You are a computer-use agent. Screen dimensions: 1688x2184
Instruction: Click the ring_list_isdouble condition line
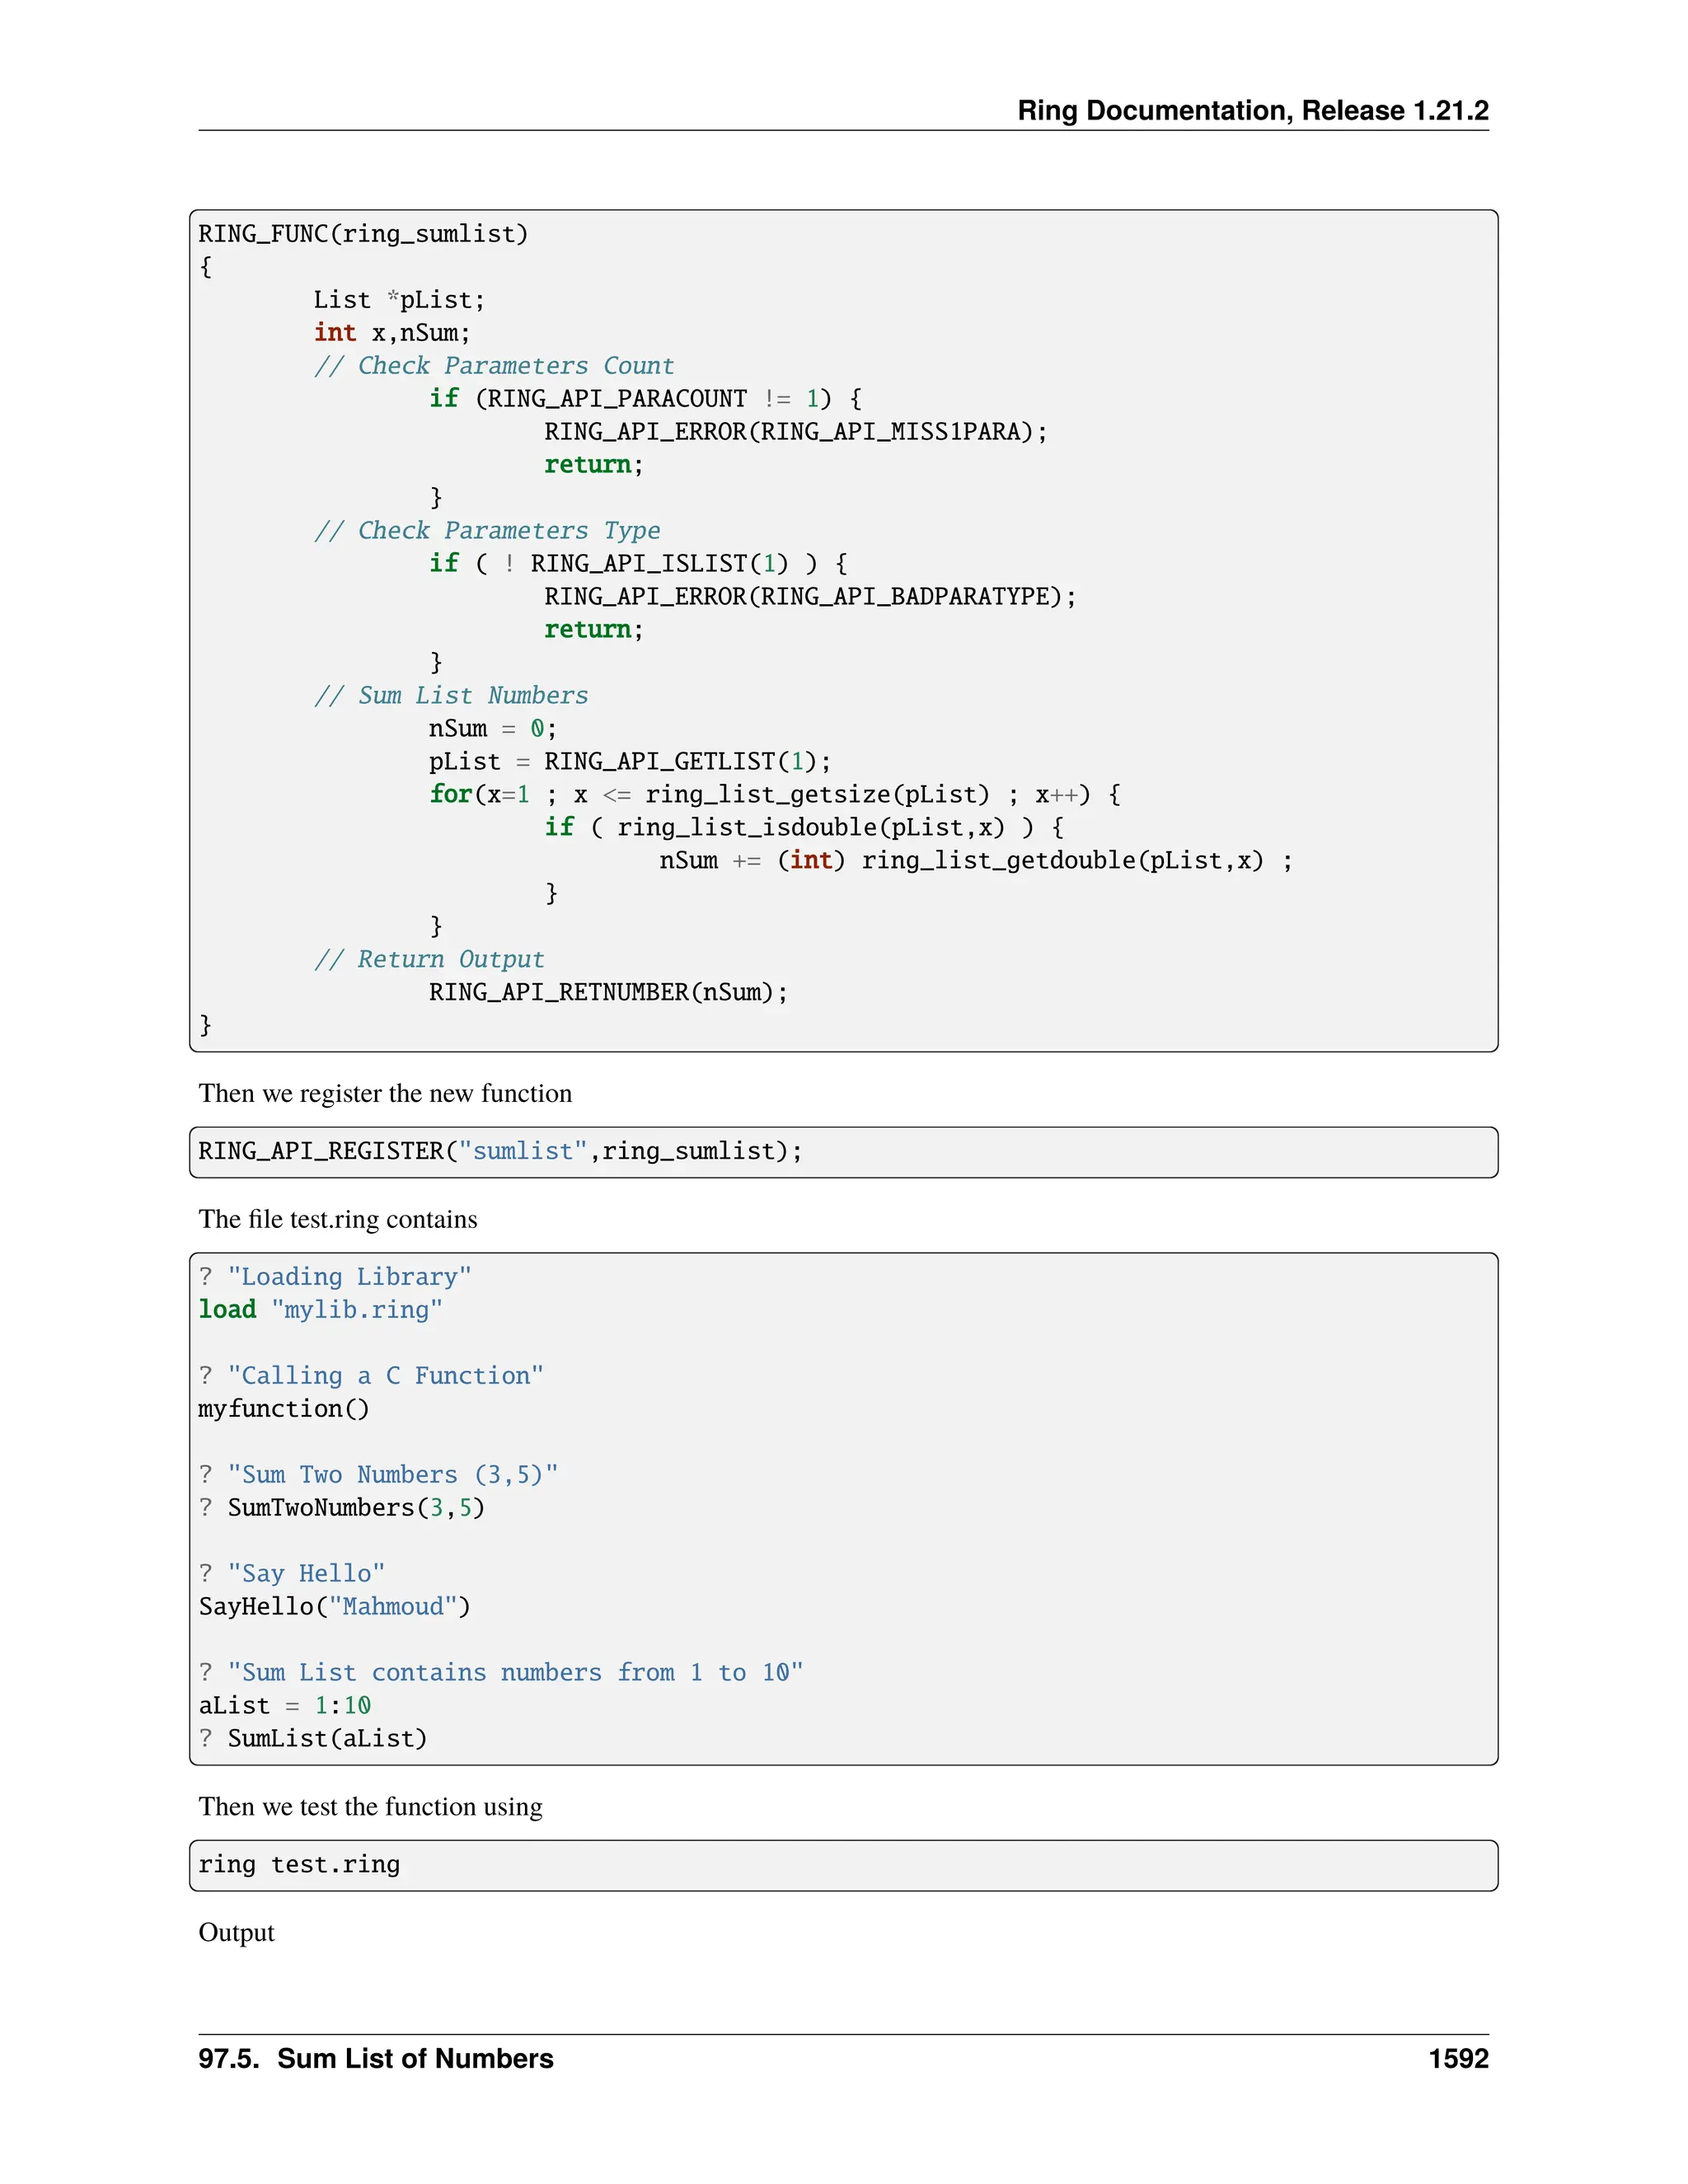coord(803,828)
